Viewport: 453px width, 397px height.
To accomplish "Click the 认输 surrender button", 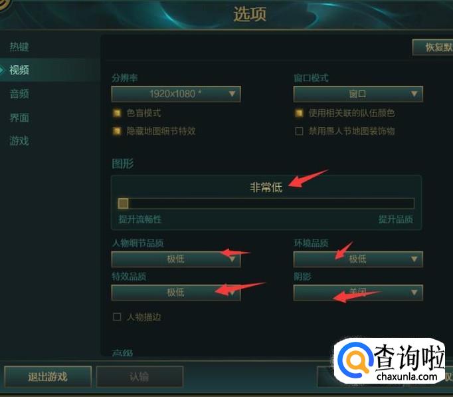I will point(139,377).
